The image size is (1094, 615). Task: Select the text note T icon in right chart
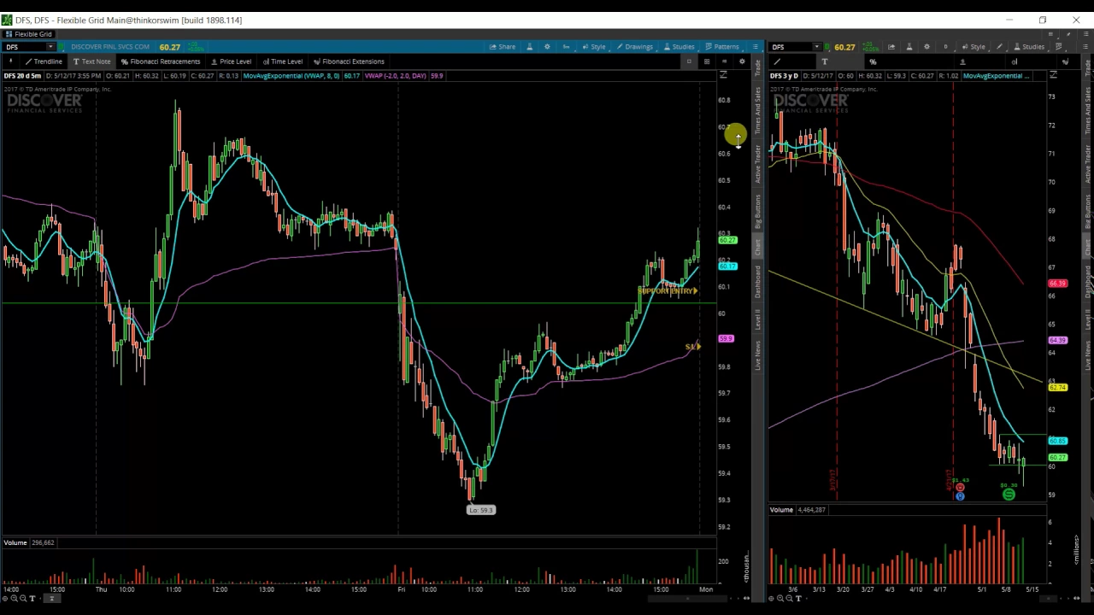click(x=825, y=61)
